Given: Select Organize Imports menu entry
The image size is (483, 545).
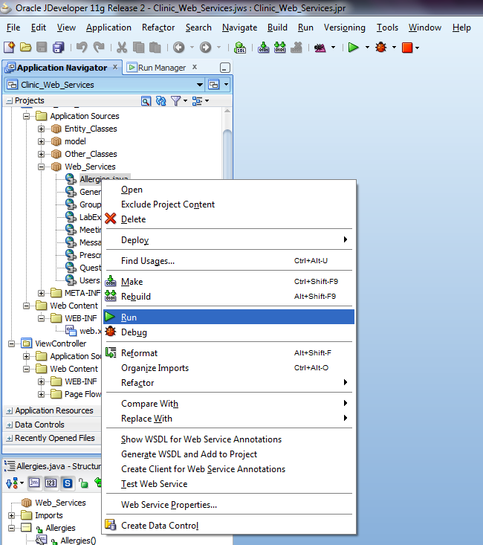Looking at the screenshot, I should (x=229, y=368).
